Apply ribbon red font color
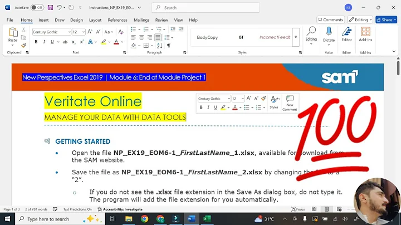The height and width of the screenshot is (225, 401). 116,42
